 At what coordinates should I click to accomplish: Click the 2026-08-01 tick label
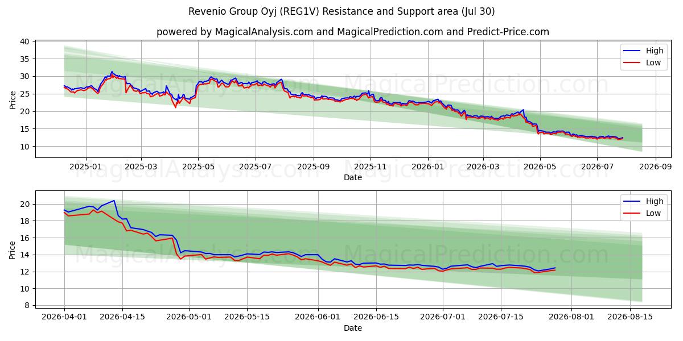[571, 318]
